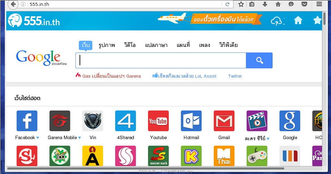This screenshot has height=174, width=331.
Task: Open the Youtube shortcut icon
Action: (158, 121)
